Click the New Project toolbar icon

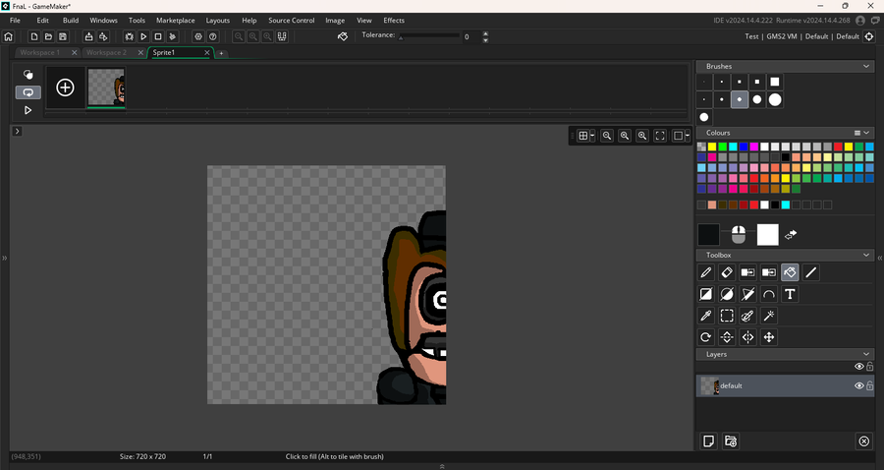[33, 36]
